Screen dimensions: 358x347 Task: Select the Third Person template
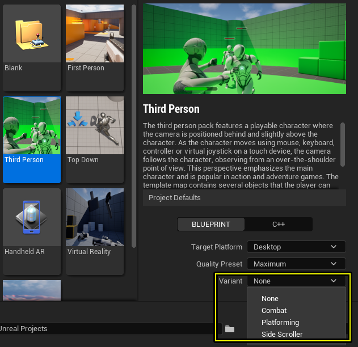pyautogui.click(x=32, y=139)
